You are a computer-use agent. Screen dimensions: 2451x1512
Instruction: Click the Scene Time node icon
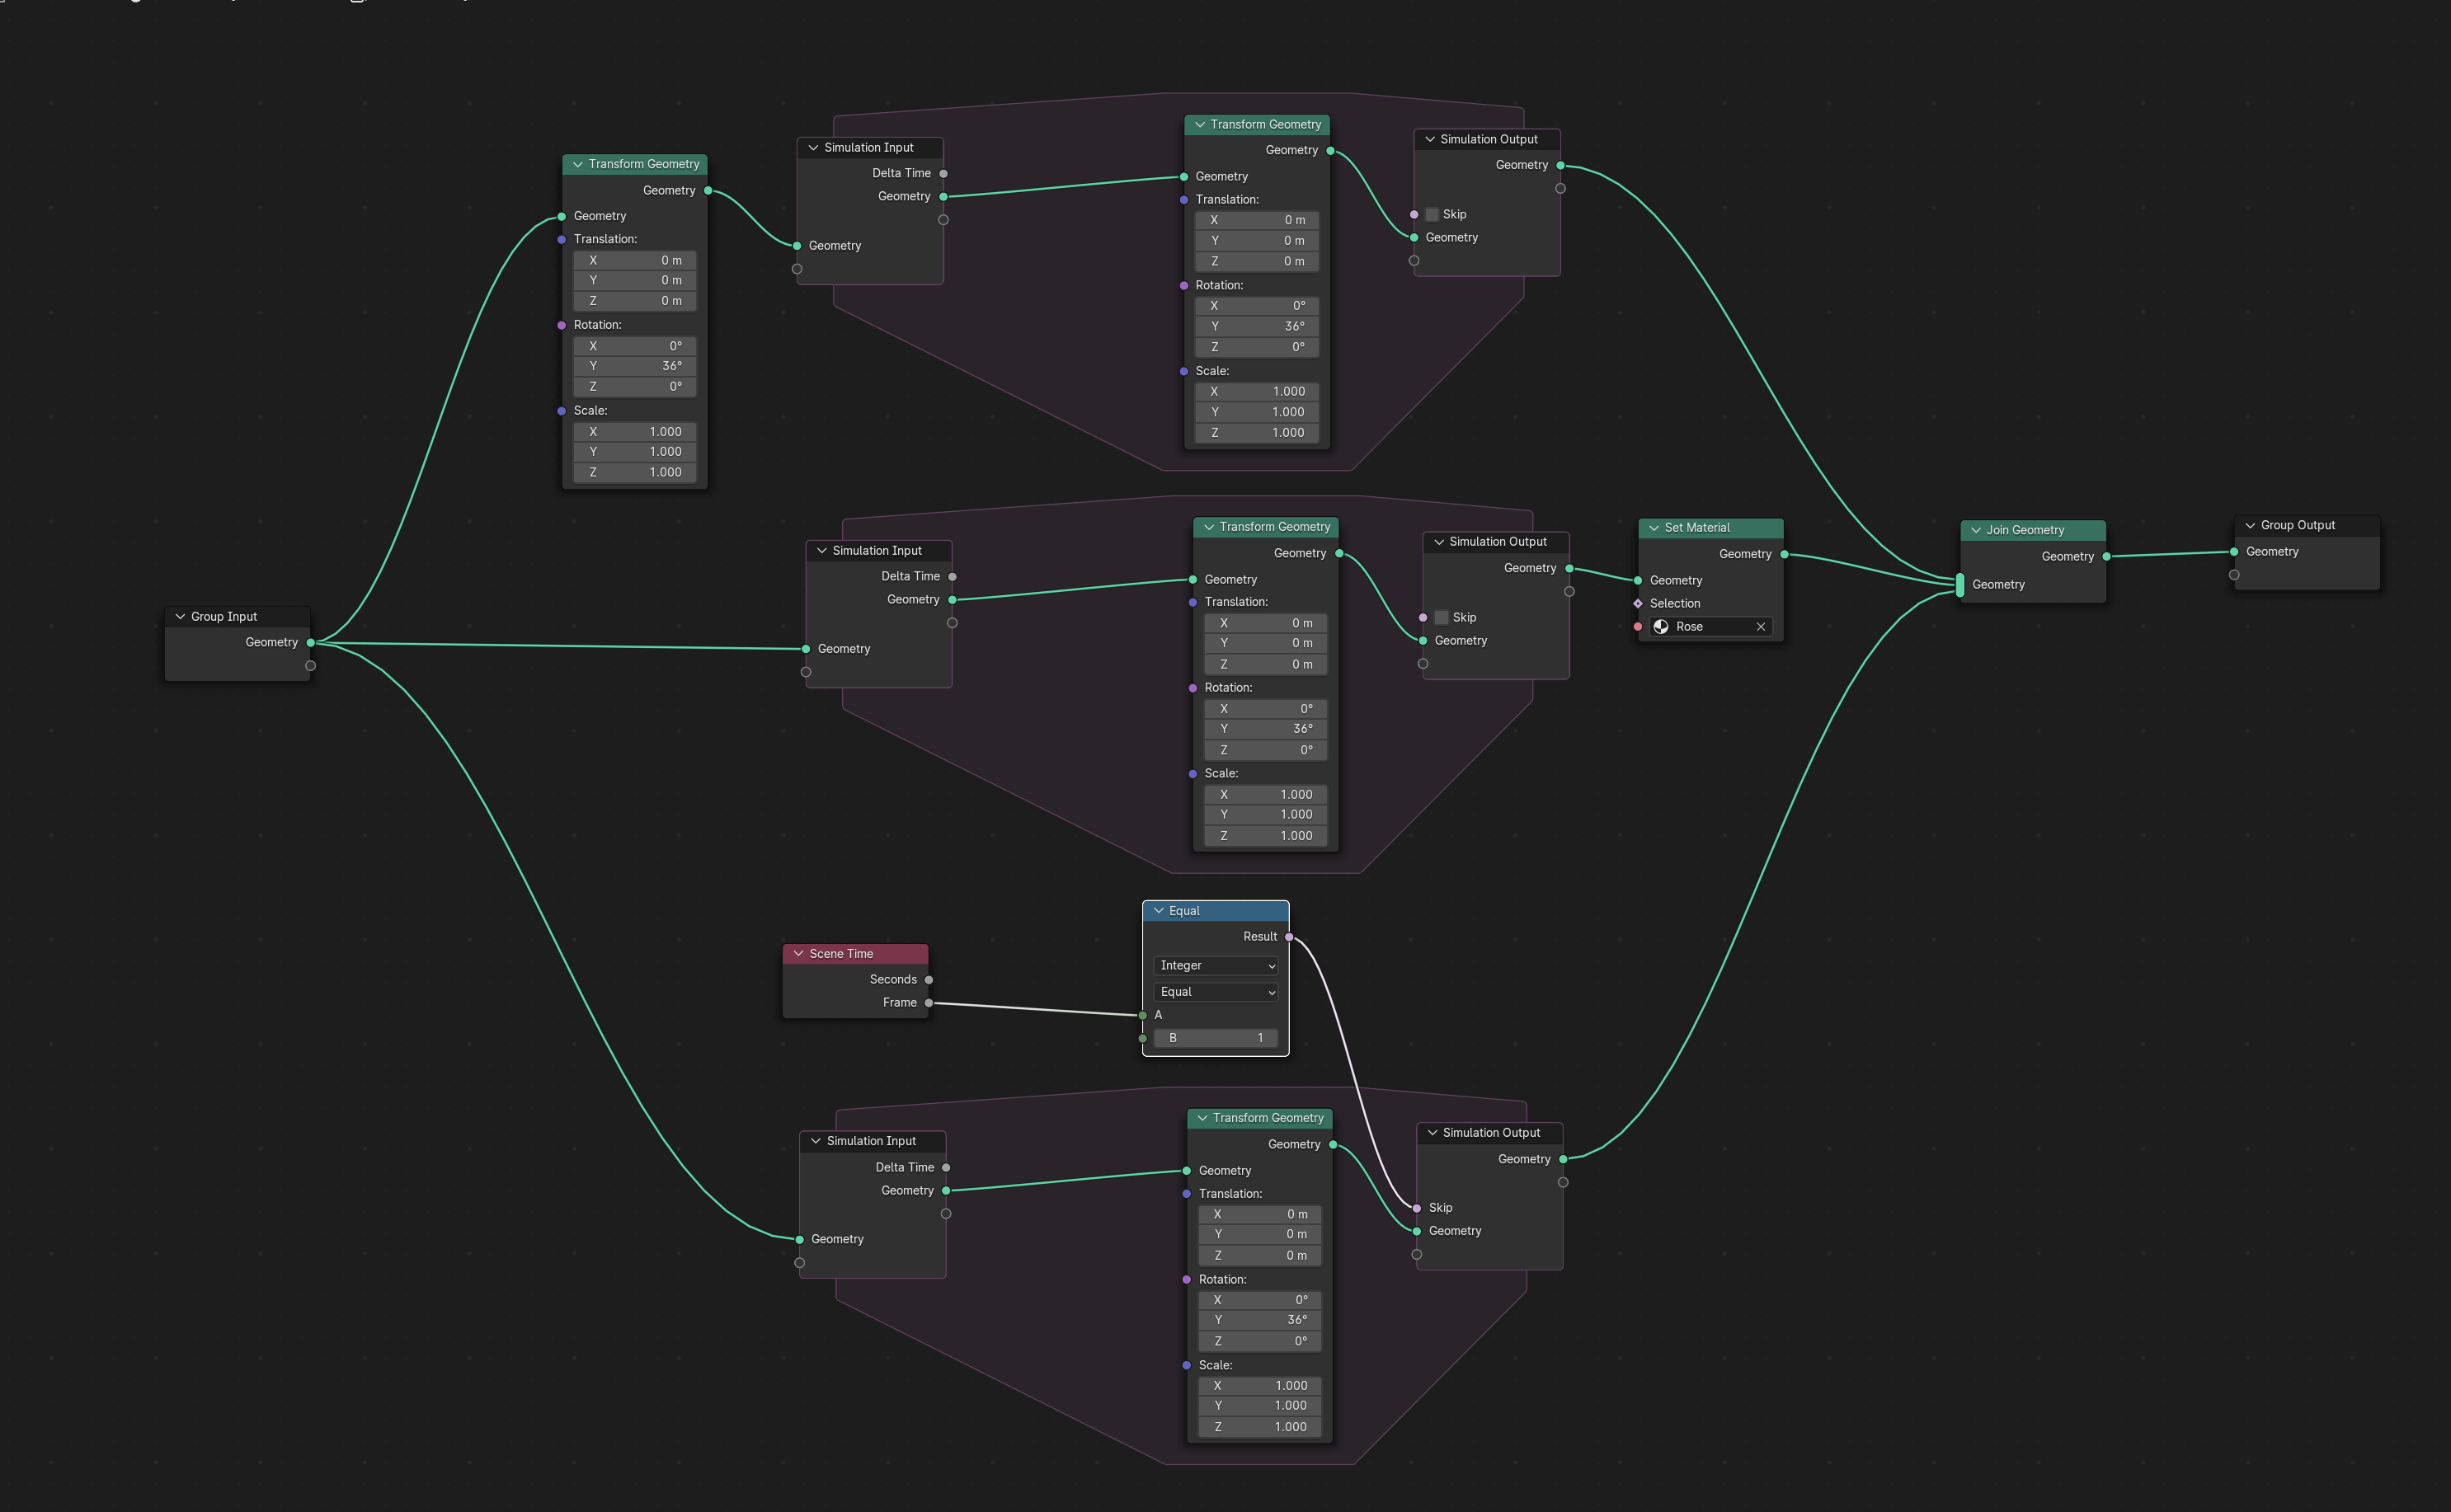click(795, 952)
